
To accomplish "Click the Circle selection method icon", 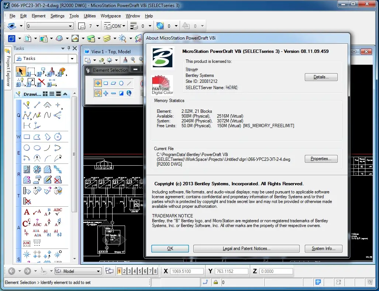I will coord(121,83).
